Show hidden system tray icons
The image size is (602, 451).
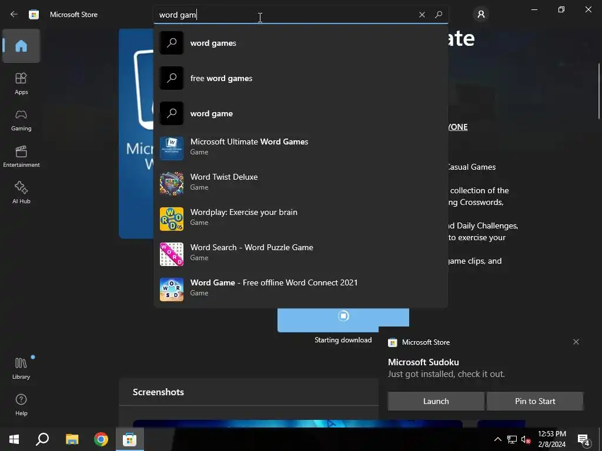point(497,439)
